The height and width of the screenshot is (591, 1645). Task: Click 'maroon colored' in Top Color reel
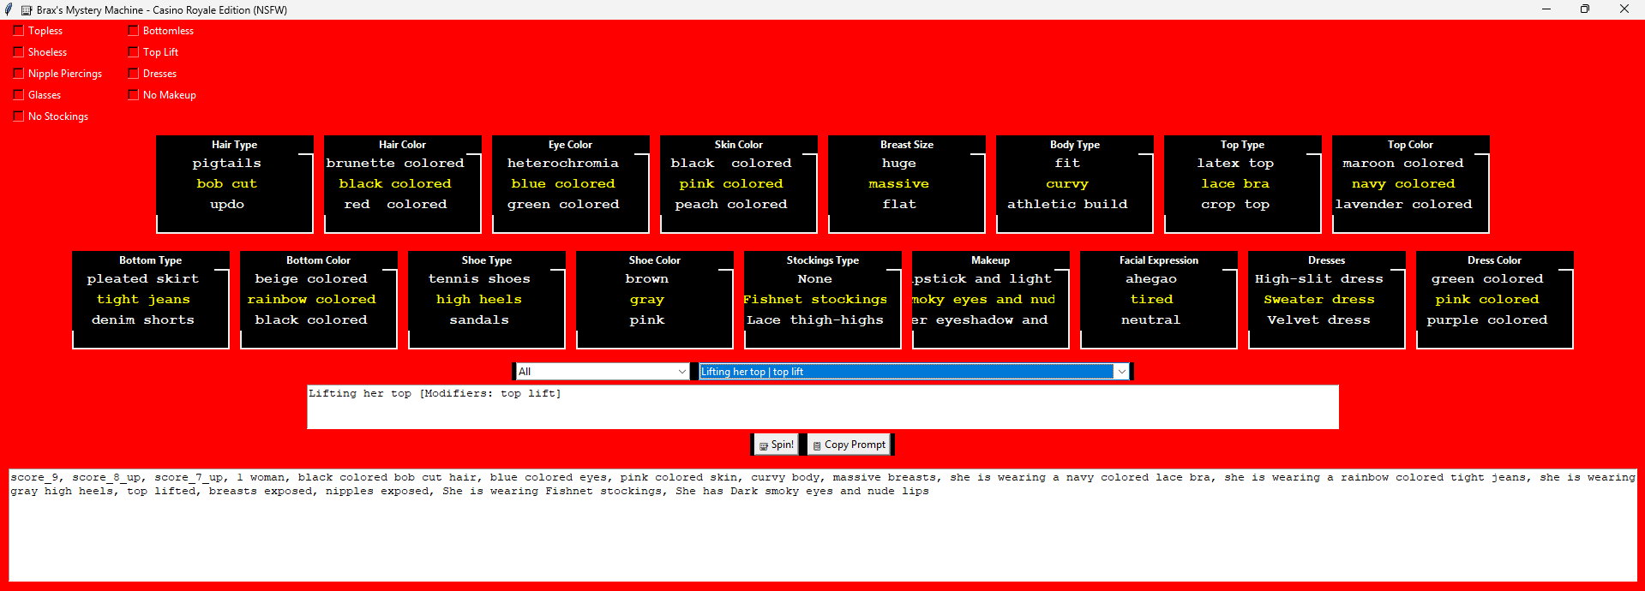click(1402, 163)
